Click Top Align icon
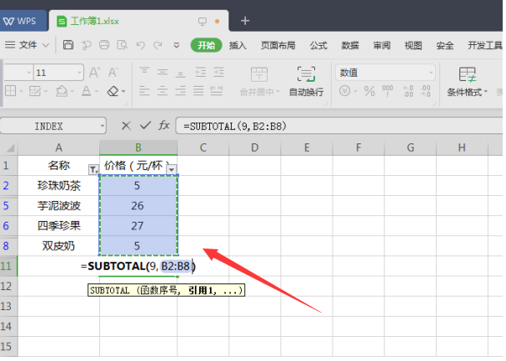Viewport: 506px width, 361px height. [x=144, y=72]
